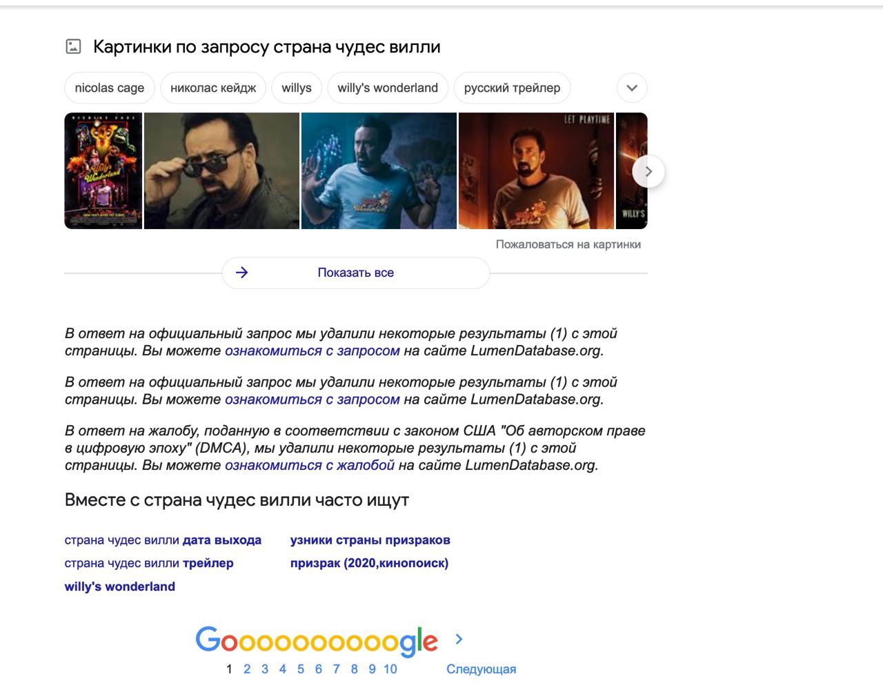883x699 pixels.
Task: Select the русский трейлер chip
Action: point(512,88)
